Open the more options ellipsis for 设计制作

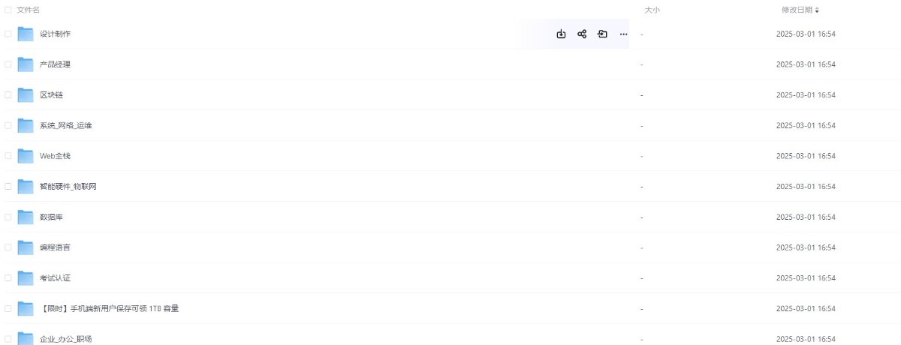tap(623, 34)
